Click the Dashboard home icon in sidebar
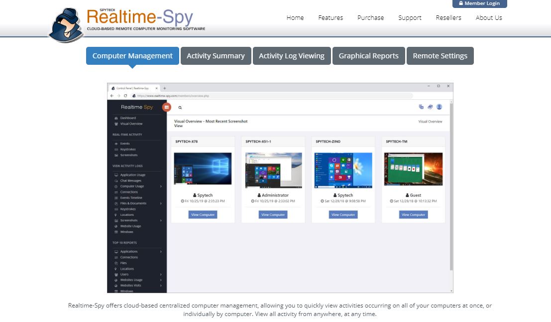Screen dimensions: 551x322 [116, 118]
